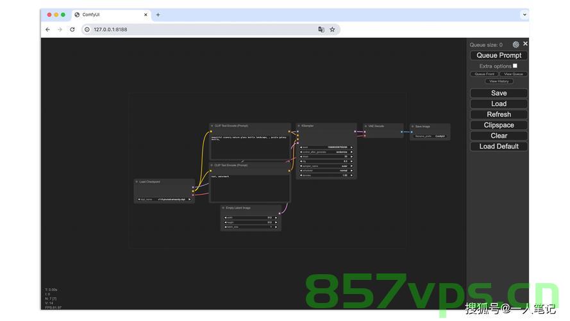The width and height of the screenshot is (570, 321).
Task: Decrease height in Empty Latent Image node
Action: (x=226, y=222)
